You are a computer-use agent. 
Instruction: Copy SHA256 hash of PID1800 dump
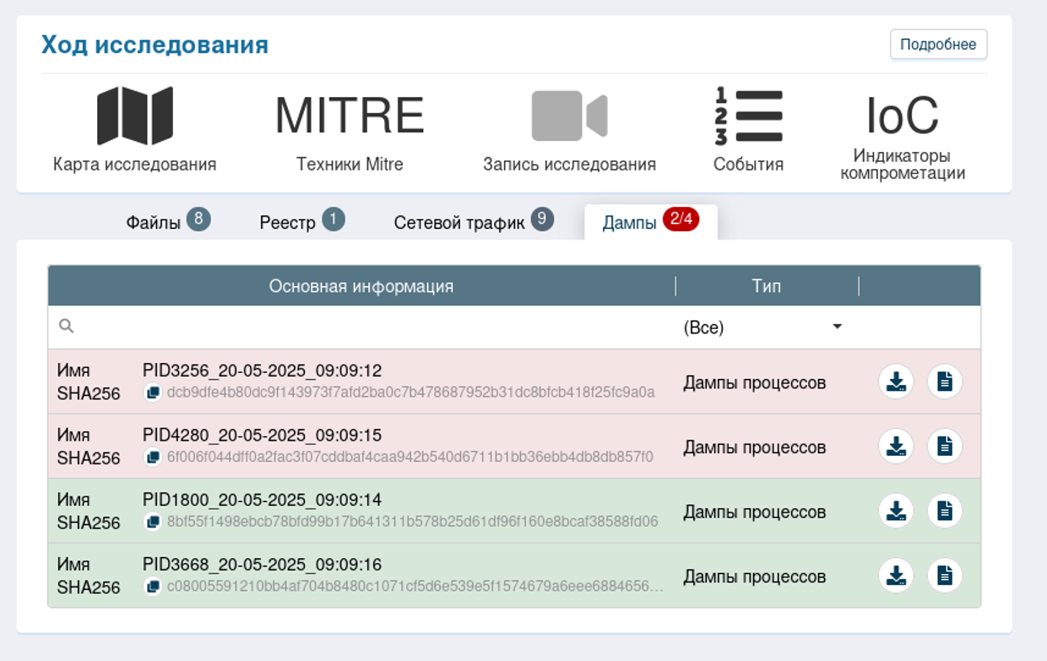click(153, 522)
